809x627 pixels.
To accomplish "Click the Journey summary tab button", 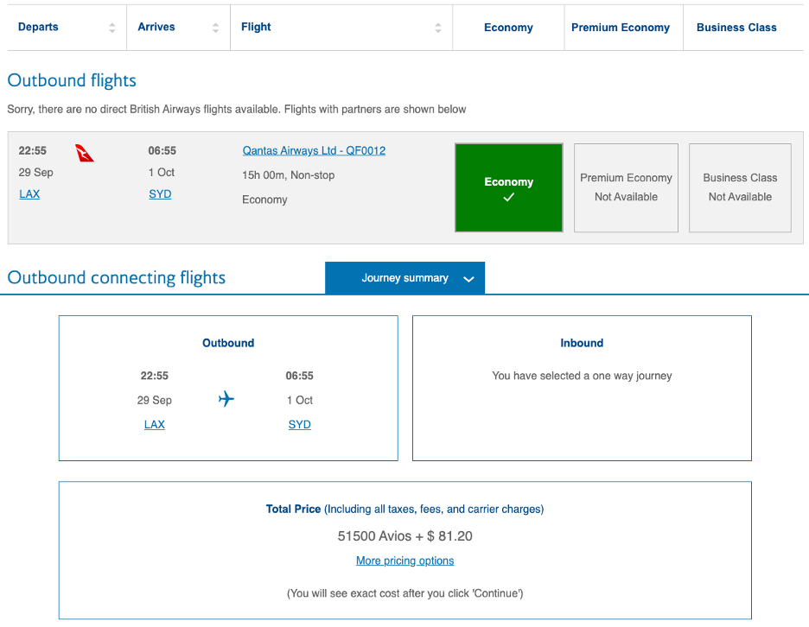I will click(x=405, y=278).
